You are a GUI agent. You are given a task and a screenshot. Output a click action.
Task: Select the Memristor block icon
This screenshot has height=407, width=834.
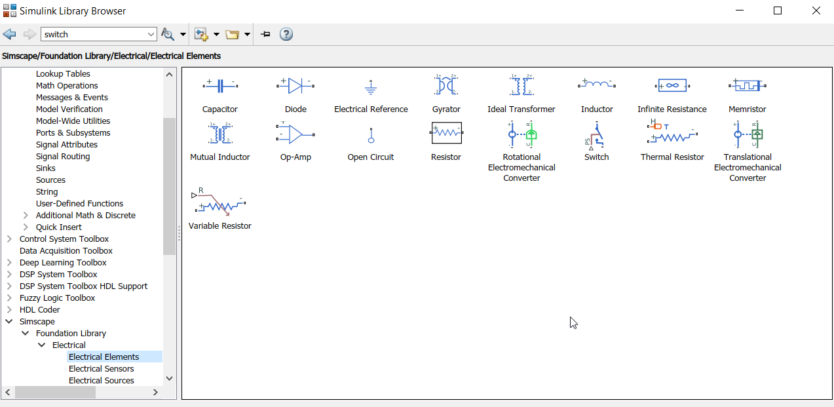click(748, 85)
